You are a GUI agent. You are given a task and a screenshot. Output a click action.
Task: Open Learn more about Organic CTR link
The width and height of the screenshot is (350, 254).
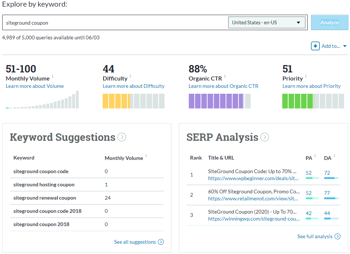[x=223, y=86]
